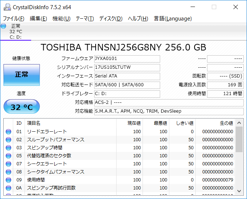247x199 pixels.
Task: Click status orb for ID 0A row
Action: 8,188
